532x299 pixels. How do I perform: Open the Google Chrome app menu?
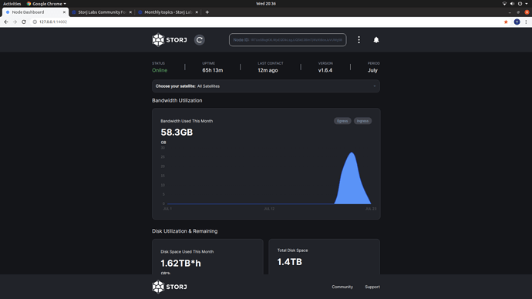[46, 4]
